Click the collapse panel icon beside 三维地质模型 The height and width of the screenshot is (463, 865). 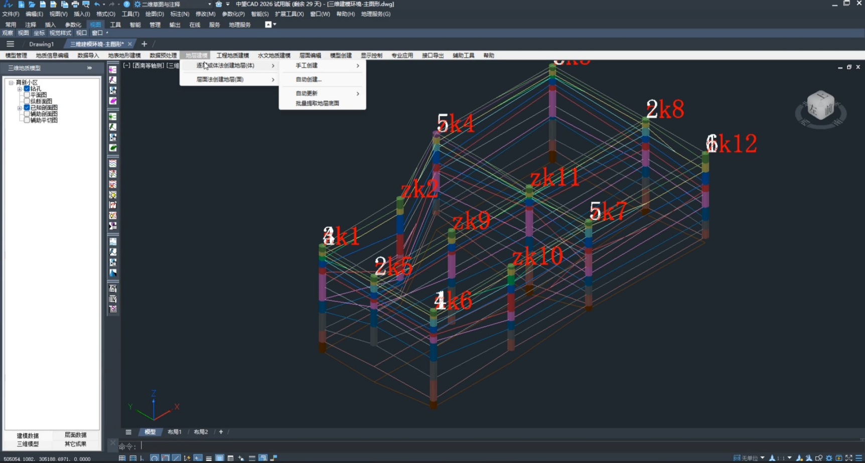tap(89, 68)
